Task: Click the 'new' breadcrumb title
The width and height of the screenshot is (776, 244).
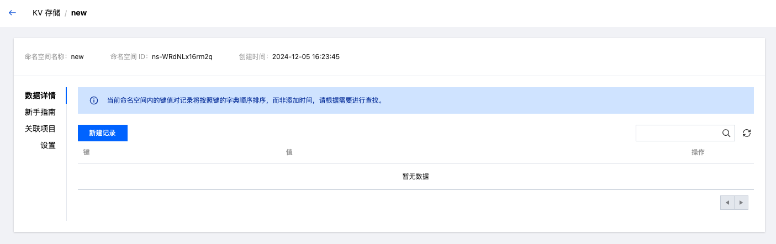Action: coord(79,13)
